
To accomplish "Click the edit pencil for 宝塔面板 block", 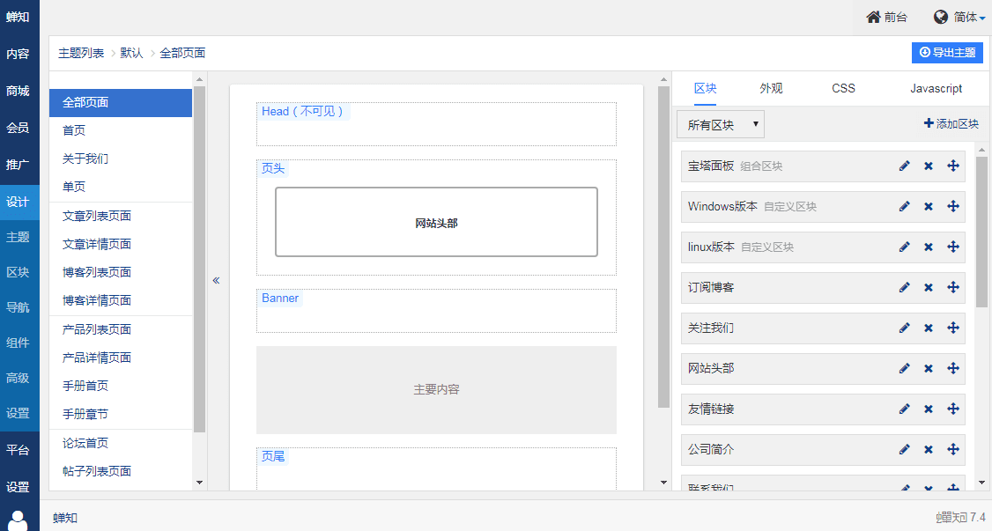I will click(x=904, y=166).
